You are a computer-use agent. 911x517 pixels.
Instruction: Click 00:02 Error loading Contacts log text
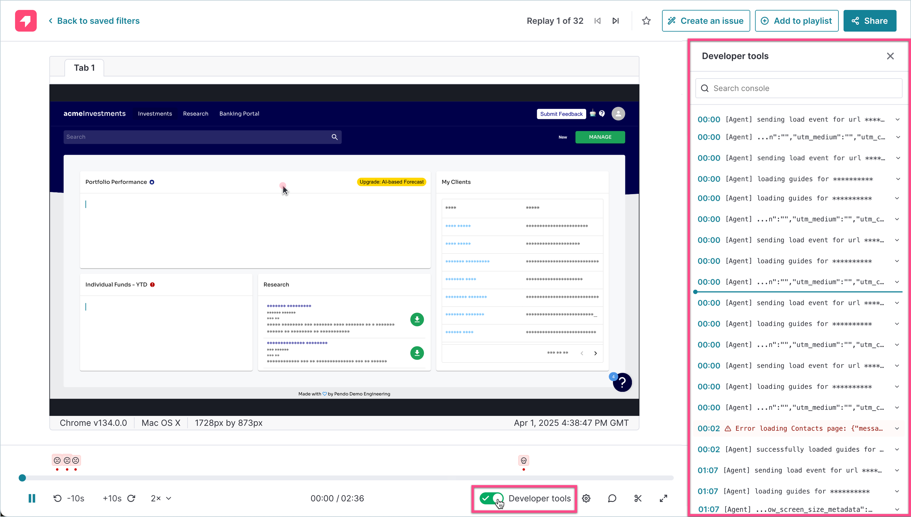pos(809,429)
